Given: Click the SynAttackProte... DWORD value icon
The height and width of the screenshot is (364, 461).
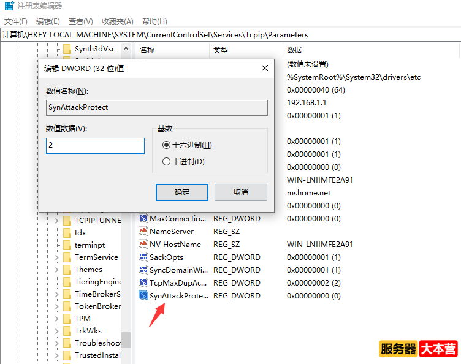Looking at the screenshot, I should point(143,295).
